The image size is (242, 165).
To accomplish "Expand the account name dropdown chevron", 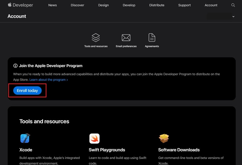I will [x=233, y=17].
